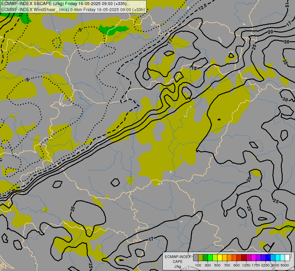This screenshot has width=295, height=271.
Task: Click the legend label '100'
Action: [x=198, y=265]
